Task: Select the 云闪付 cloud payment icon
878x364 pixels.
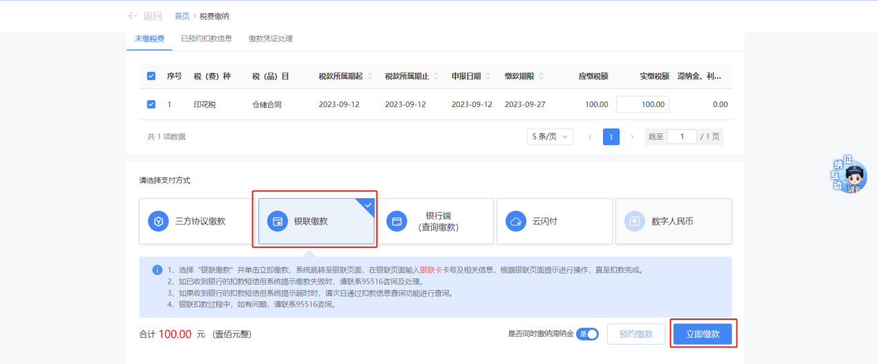Action: click(515, 222)
